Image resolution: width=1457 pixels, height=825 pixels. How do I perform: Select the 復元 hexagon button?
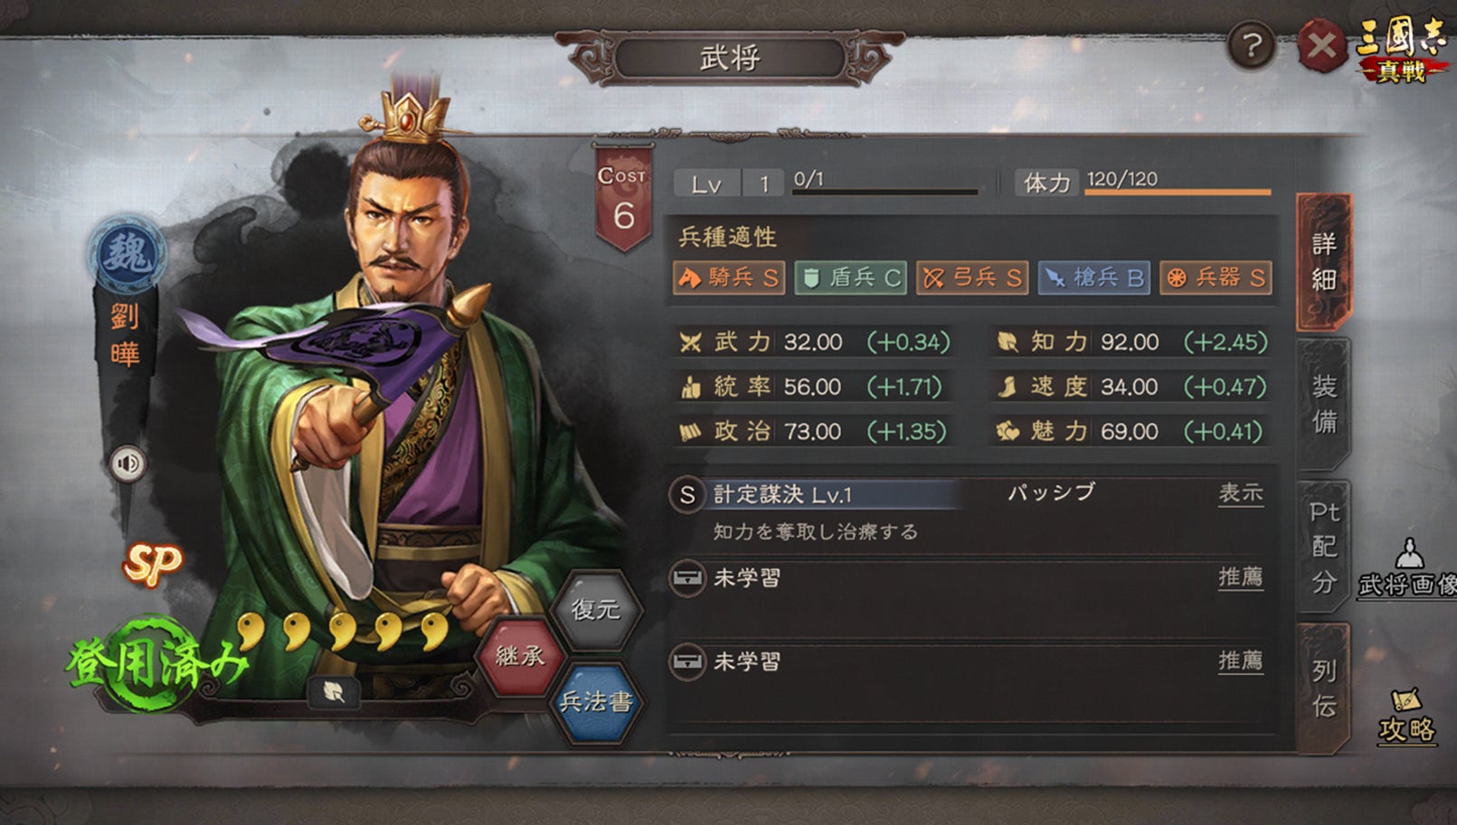click(x=595, y=609)
